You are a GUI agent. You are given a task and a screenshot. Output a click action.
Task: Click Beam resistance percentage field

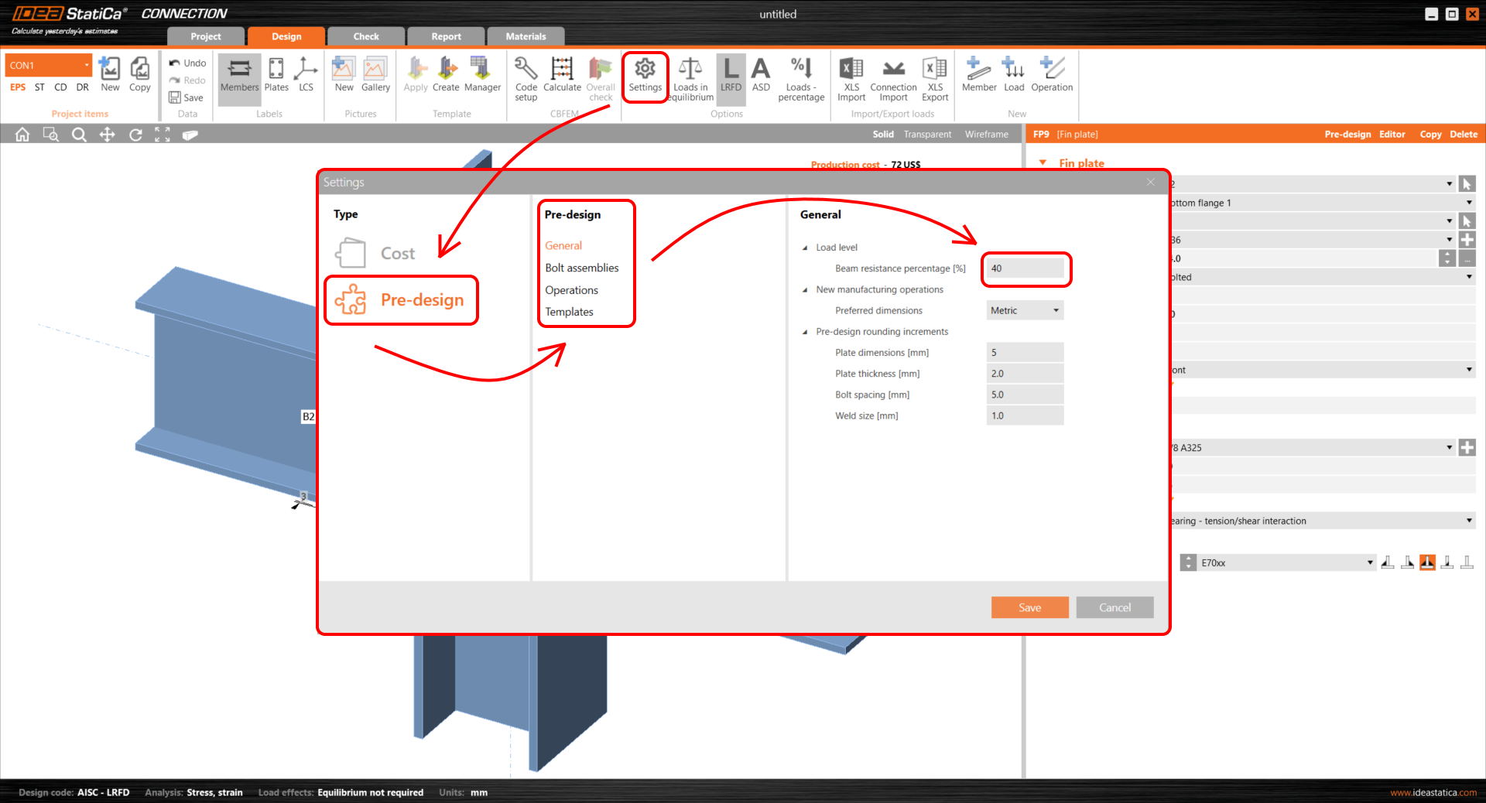(x=1025, y=268)
